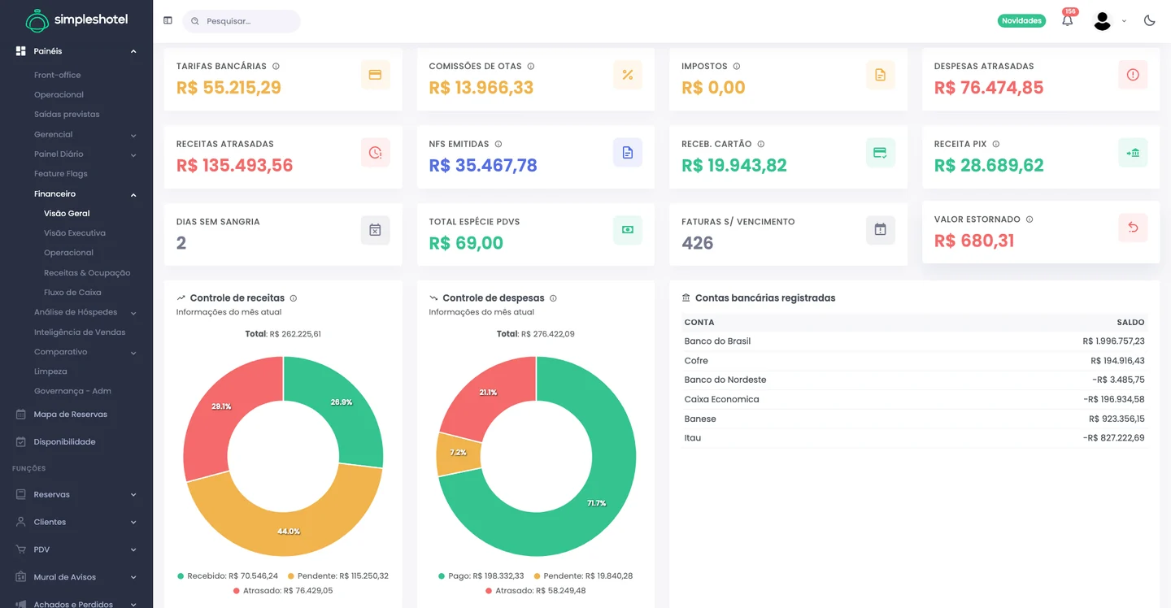This screenshot has width=1171, height=608.
Task: Click the simpleshotel logo
Action: (x=76, y=20)
